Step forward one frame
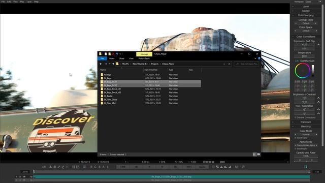This screenshot has width=325, height=183. (176, 167)
